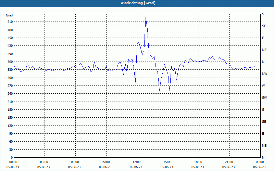Viewport: 274px width, 171px height.
Task: Pick the 360 y-axis tick label
Action: point(10,62)
